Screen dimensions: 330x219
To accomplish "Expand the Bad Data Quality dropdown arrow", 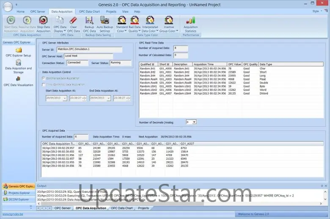I will 139,31.
